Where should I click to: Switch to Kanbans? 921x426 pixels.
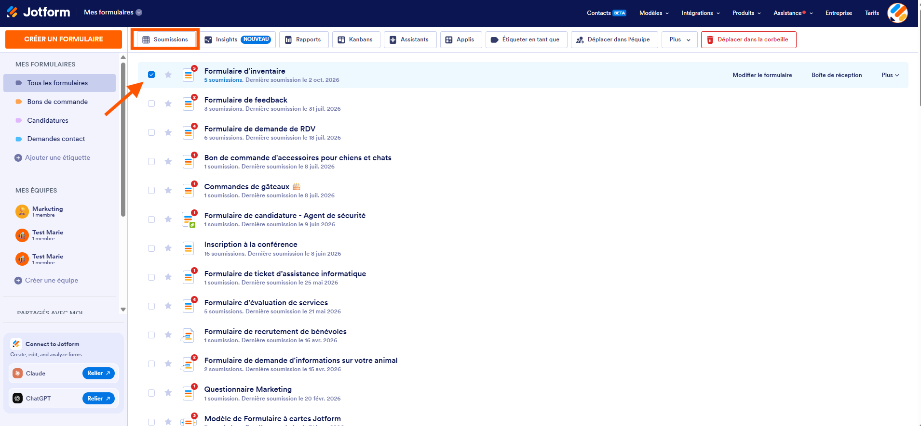356,39
